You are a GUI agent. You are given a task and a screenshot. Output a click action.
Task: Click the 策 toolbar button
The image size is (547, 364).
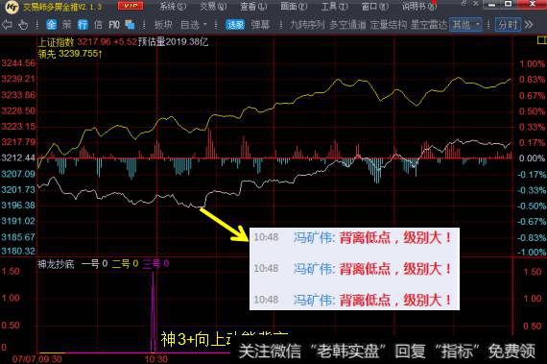coord(66,24)
